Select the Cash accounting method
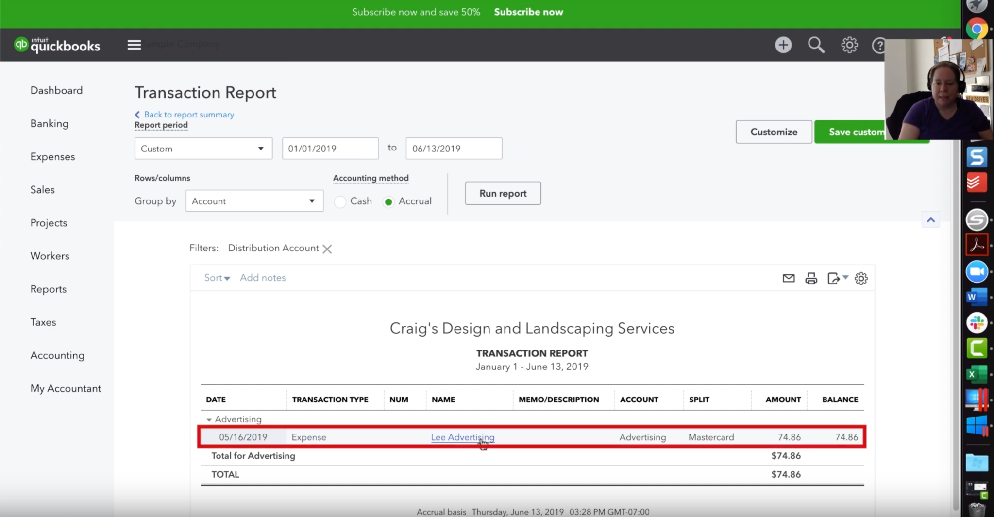This screenshot has width=994, height=517. click(340, 201)
